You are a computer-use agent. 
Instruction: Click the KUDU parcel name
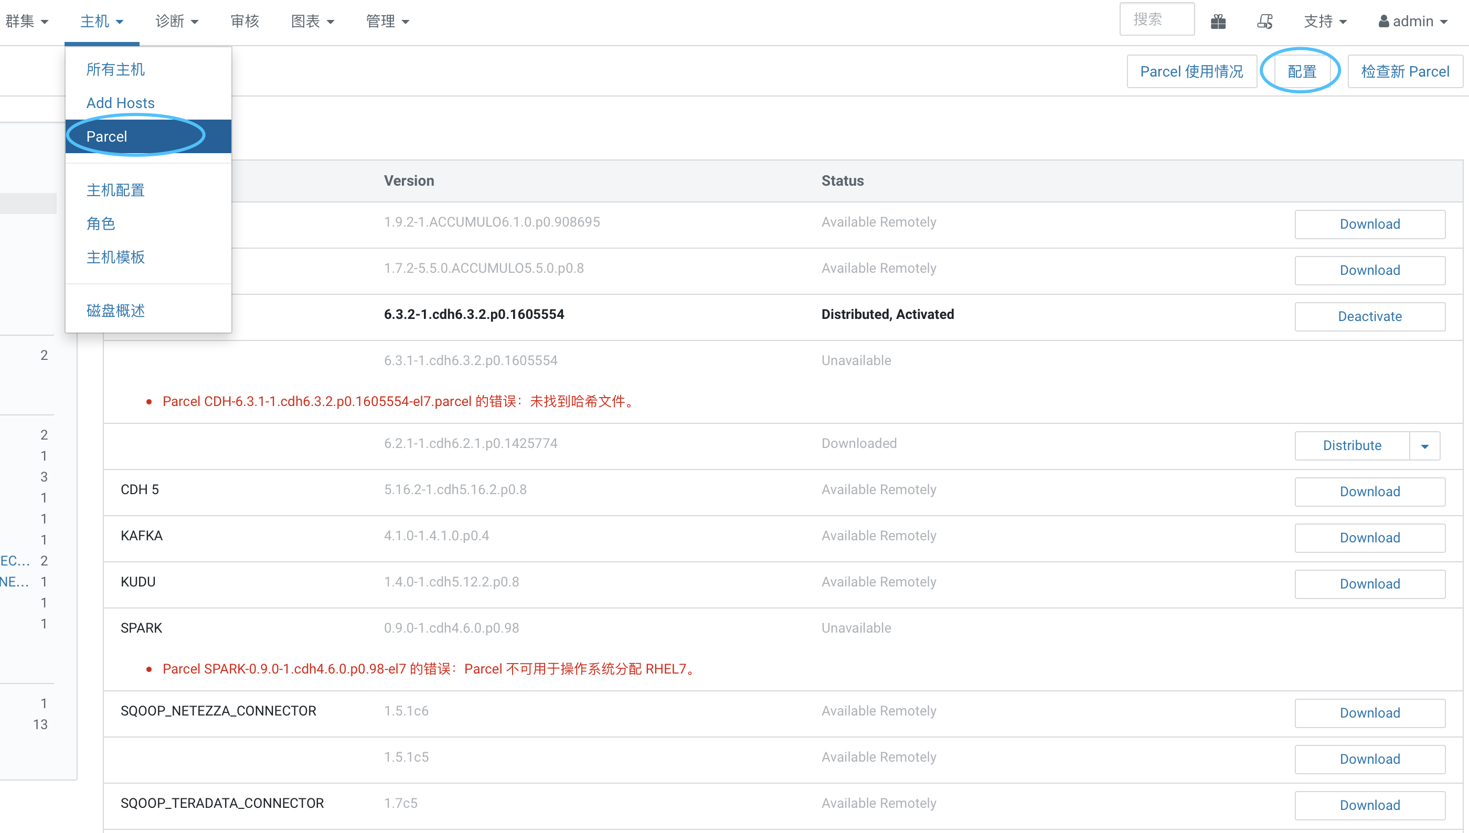[x=138, y=582]
